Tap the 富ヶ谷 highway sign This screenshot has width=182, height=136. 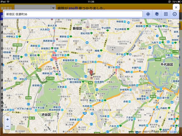point(32,118)
